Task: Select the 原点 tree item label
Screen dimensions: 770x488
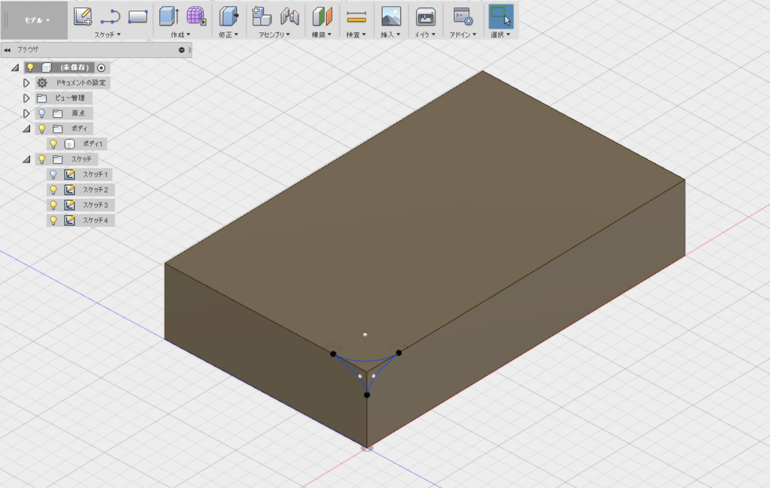Action: (78, 113)
